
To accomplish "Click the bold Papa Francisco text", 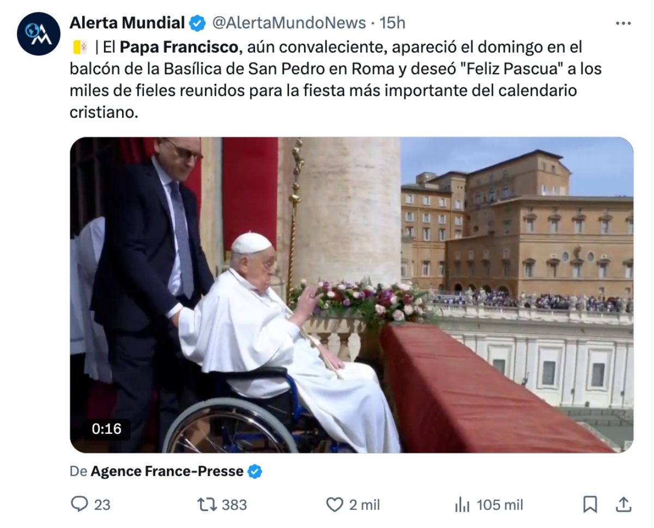I will click(179, 47).
